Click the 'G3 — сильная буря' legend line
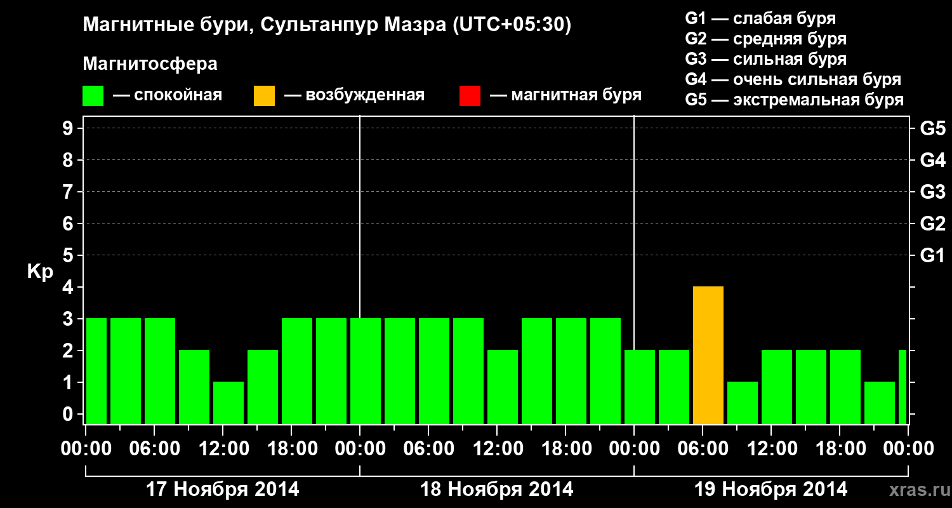952x508 pixels. click(766, 59)
